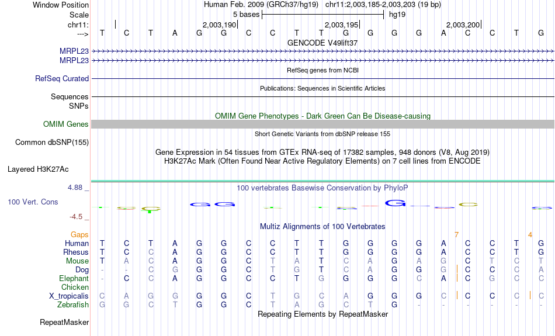
Task: Click the Human species row label
Action: (77, 243)
